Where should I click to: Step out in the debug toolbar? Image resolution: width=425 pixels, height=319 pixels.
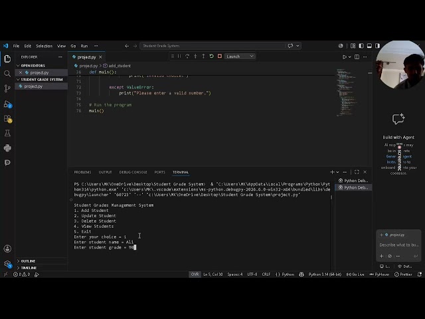point(203,56)
